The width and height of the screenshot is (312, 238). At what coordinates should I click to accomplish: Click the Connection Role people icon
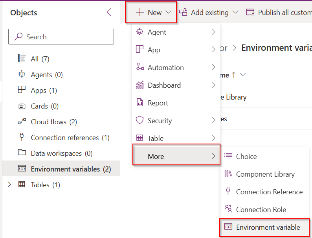[x=228, y=209]
